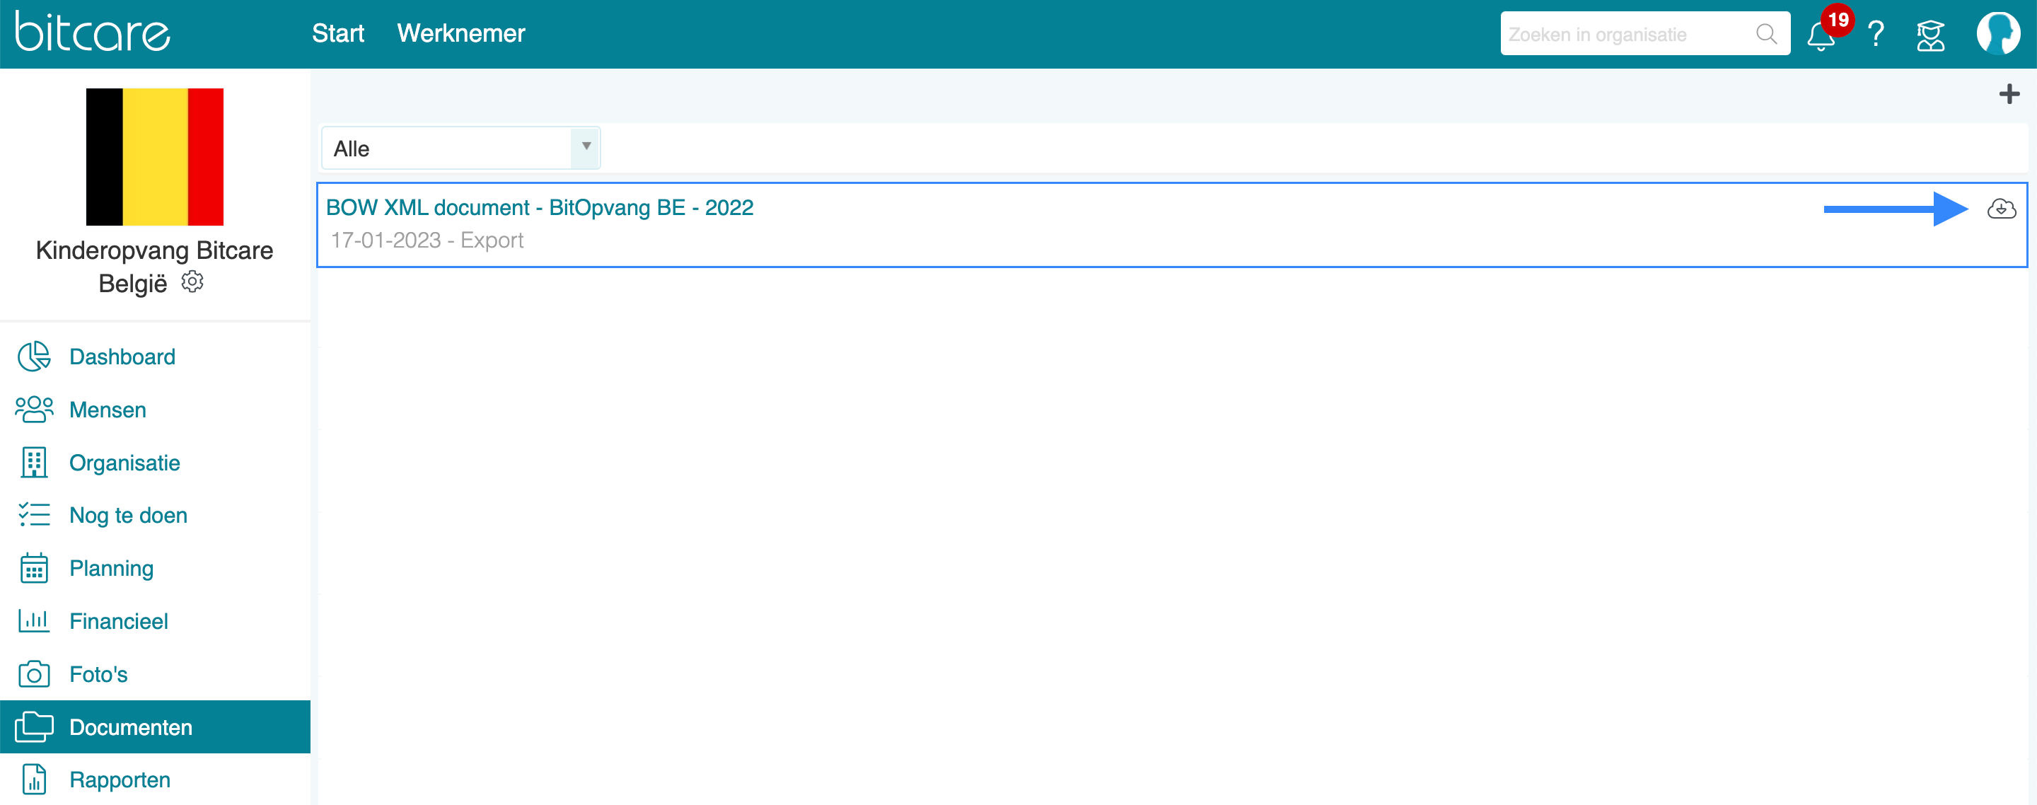Open notifications bell with 19 badge
The image size is (2037, 805).
pyautogui.click(x=1821, y=35)
